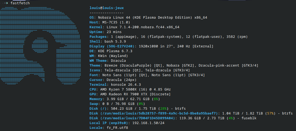This screenshot has height=131, width=296.
Task: Click the Disk (/) usage 504.23 GiB line
Action: 137,109
